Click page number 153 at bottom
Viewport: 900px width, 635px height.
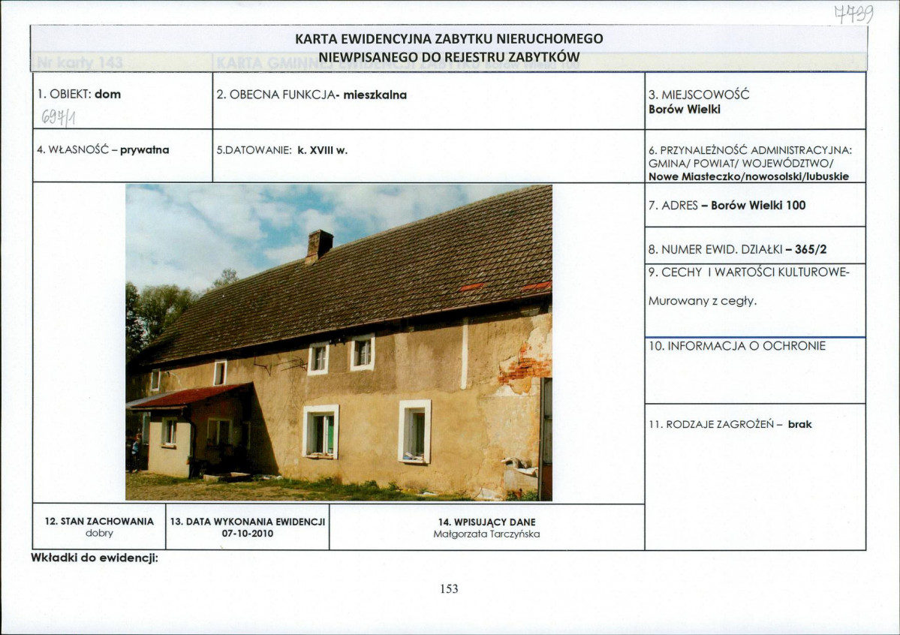[449, 588]
